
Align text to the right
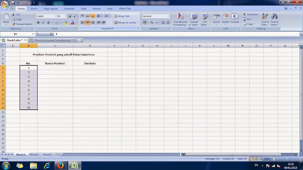click(93, 23)
